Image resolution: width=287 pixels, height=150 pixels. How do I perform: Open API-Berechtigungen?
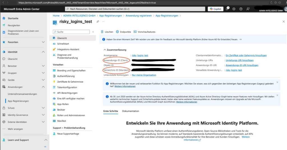(67, 93)
